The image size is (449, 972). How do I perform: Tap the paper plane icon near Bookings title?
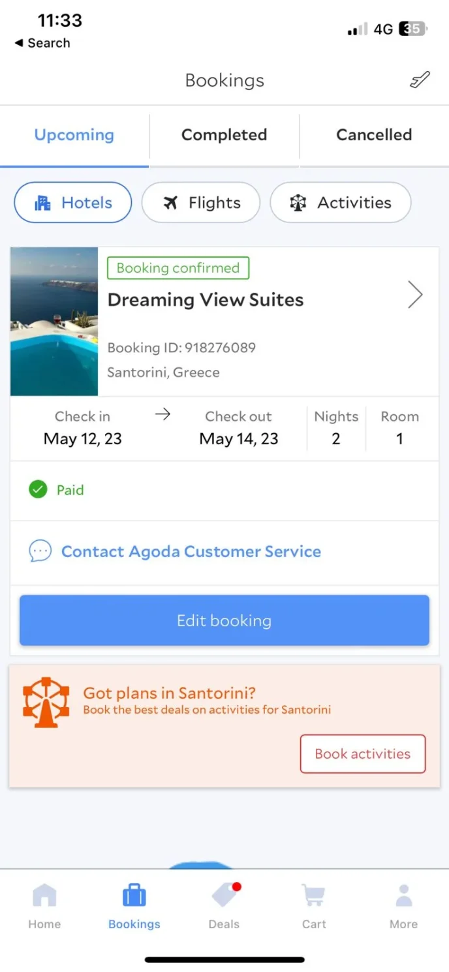click(419, 80)
